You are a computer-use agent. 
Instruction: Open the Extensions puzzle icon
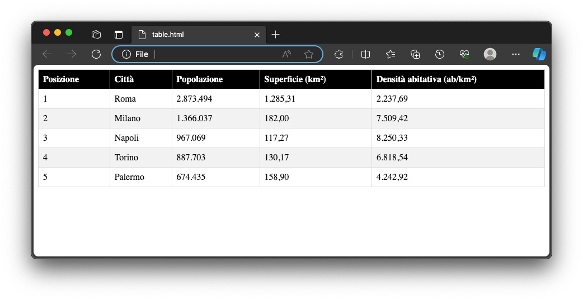pos(338,54)
